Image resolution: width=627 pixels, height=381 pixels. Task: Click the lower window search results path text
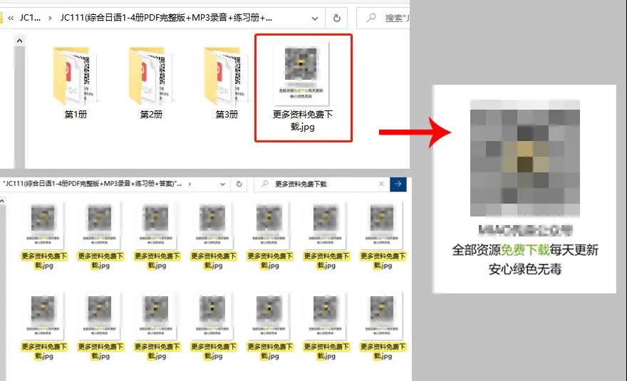[x=93, y=184]
